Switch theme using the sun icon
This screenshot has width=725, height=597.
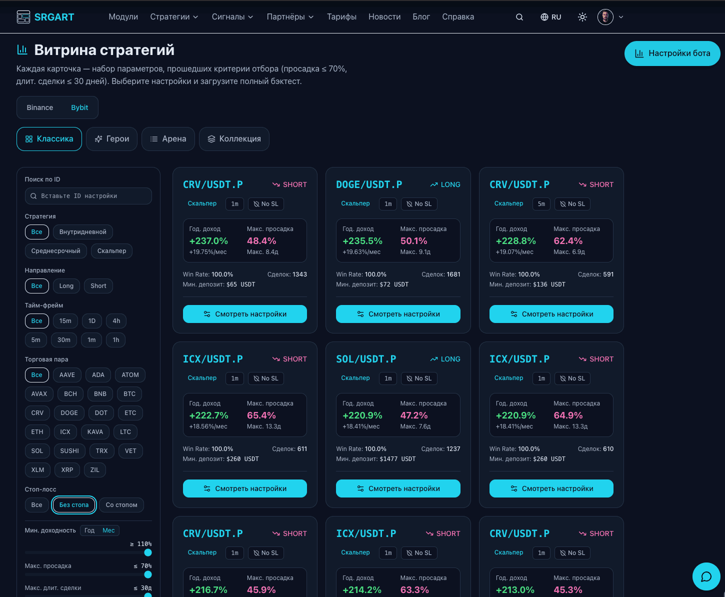coord(582,16)
